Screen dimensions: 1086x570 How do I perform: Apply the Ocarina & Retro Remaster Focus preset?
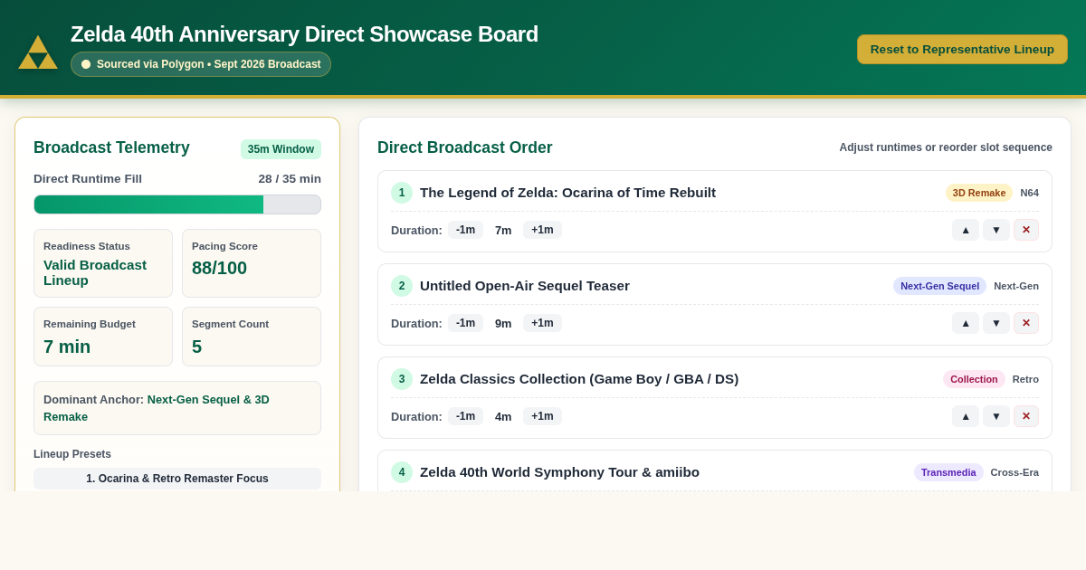[177, 479]
